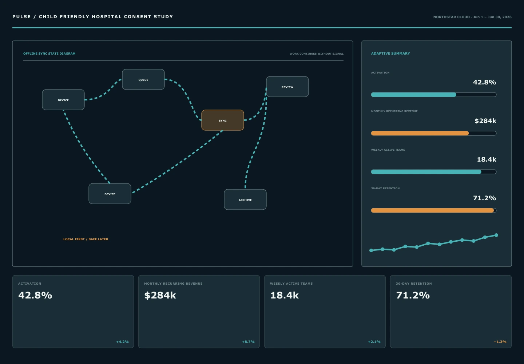Click the +4.2% change on the Activation card
The image size is (524, 364).
[122, 342]
